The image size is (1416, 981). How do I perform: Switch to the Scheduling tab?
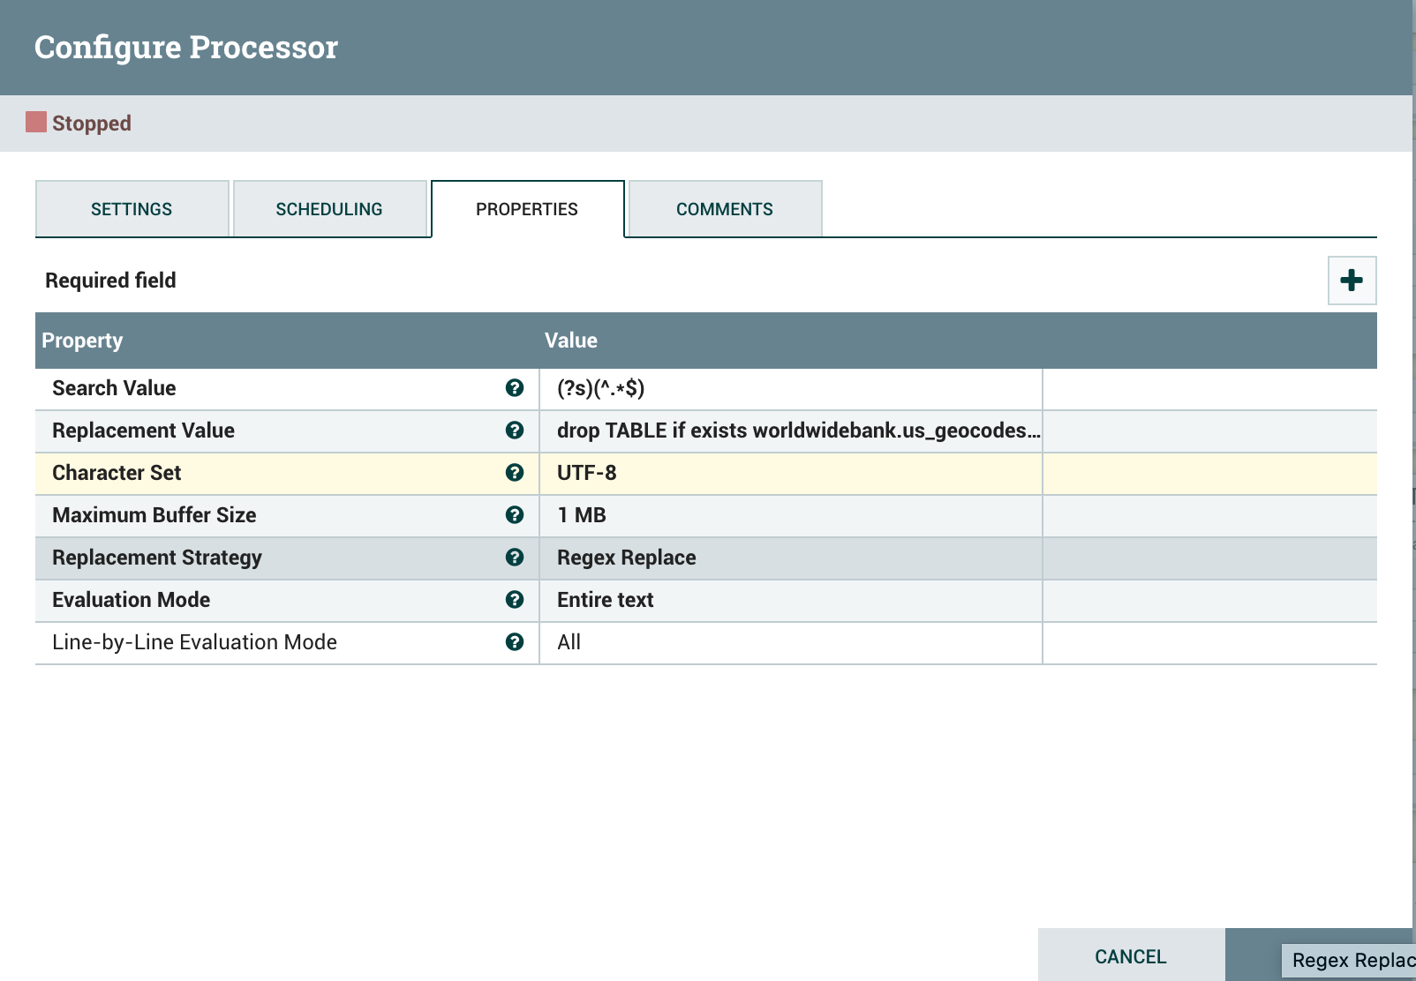point(329,209)
